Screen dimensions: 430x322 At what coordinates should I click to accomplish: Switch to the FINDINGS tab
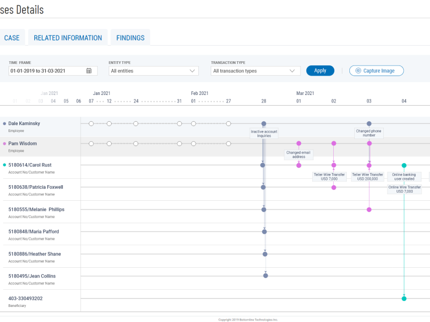[130, 38]
